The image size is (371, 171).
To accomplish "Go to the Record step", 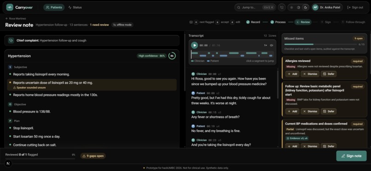I will pos(253,22).
